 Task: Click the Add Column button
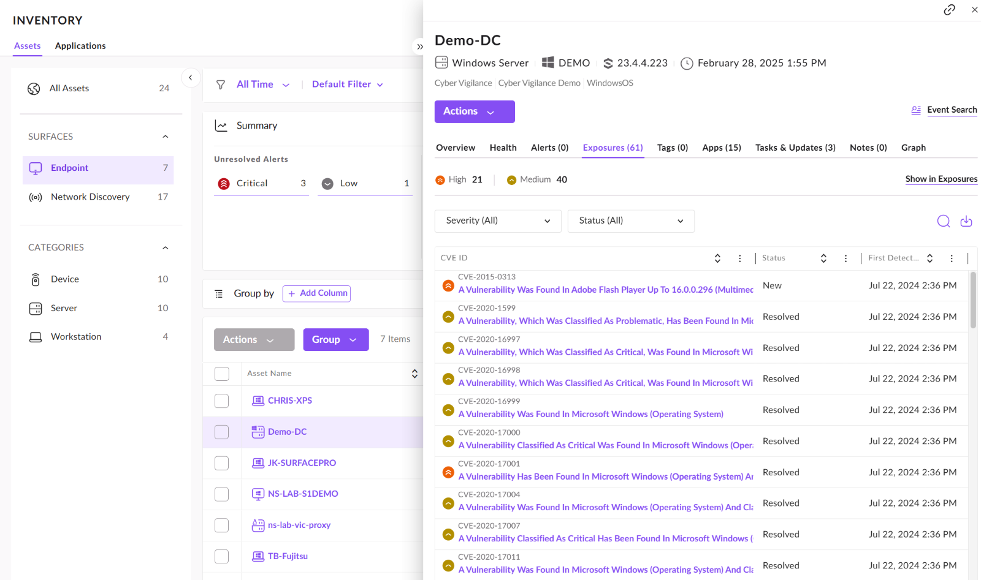pyautogui.click(x=316, y=294)
